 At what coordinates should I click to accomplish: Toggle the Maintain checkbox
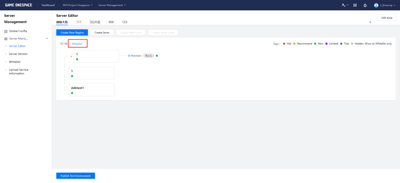click(x=129, y=56)
